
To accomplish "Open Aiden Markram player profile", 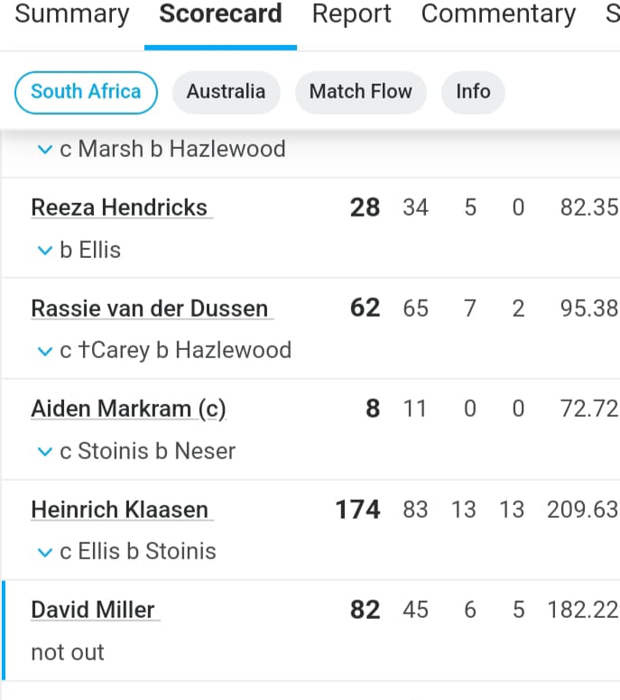I will [x=129, y=409].
